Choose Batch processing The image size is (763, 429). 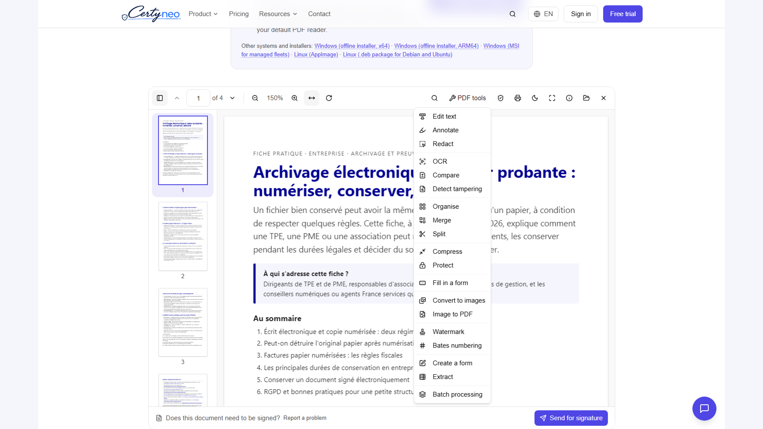(452, 394)
